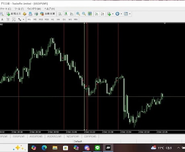Switch to the NZDJPY,M1 chart tab
Screen dimensions: 185x152
coord(73,136)
